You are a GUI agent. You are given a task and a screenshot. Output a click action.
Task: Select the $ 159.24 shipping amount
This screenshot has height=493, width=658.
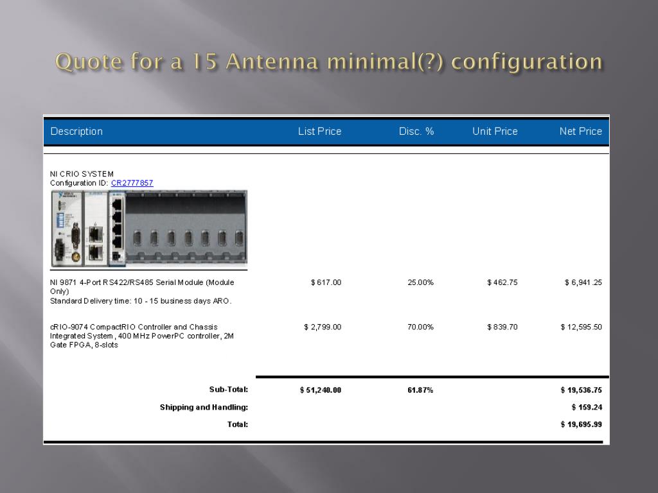[x=587, y=407]
